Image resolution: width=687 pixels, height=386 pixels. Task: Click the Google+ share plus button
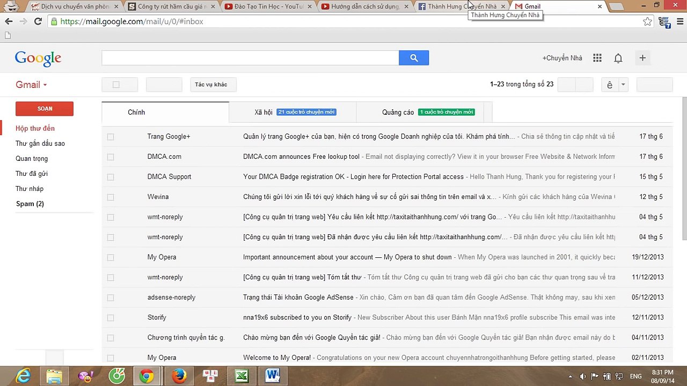pos(642,58)
